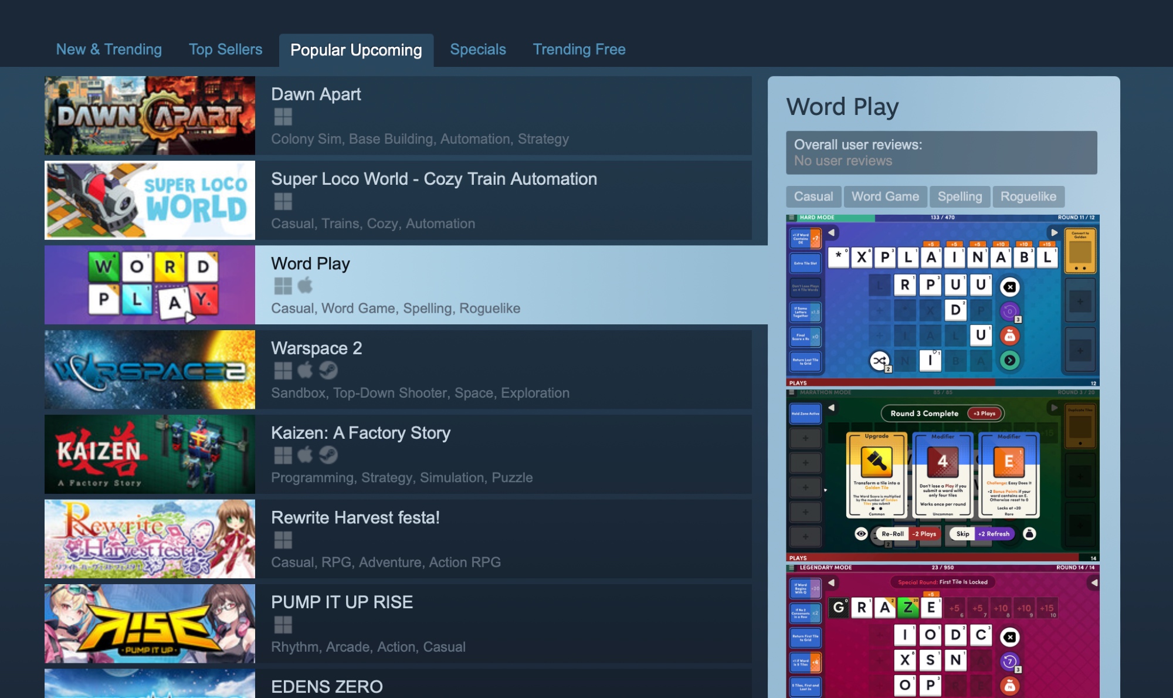Click Windows icon under Super Loco World
The width and height of the screenshot is (1173, 698).
283,201
